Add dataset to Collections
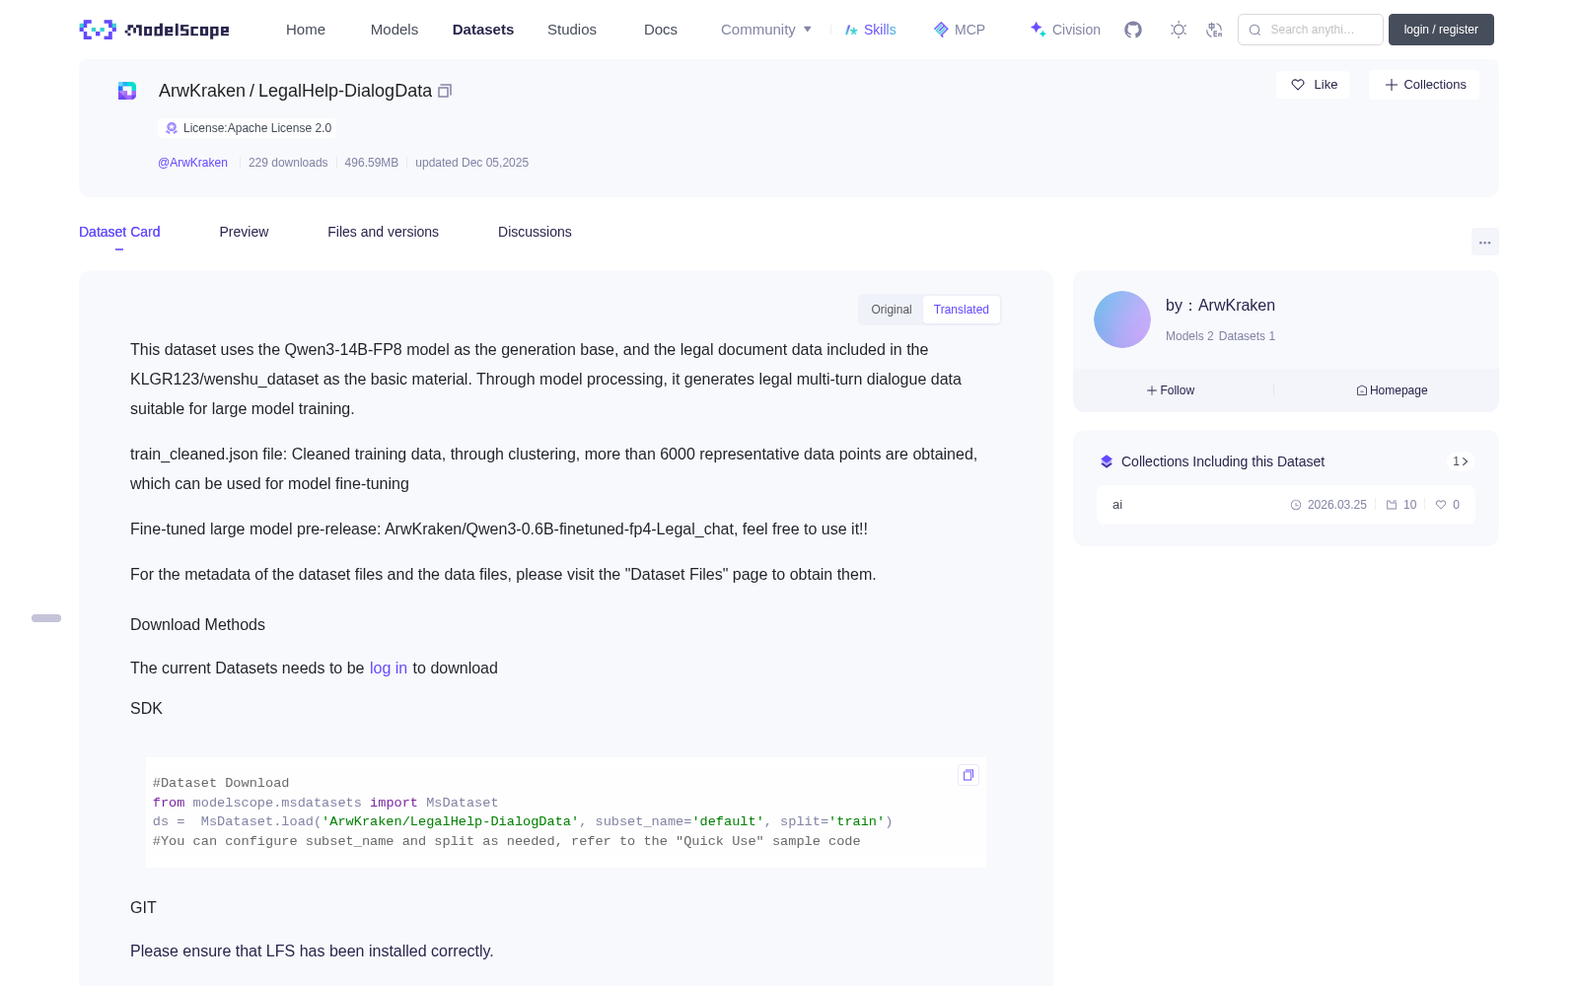This screenshot has height=986, width=1578. pyautogui.click(x=1424, y=85)
